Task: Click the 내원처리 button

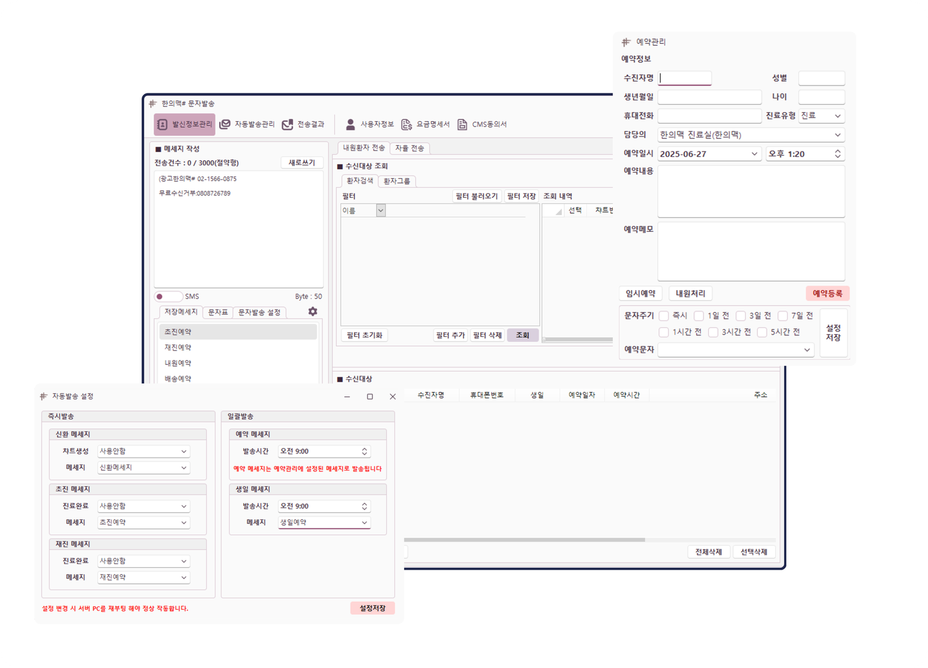Action: (x=690, y=294)
